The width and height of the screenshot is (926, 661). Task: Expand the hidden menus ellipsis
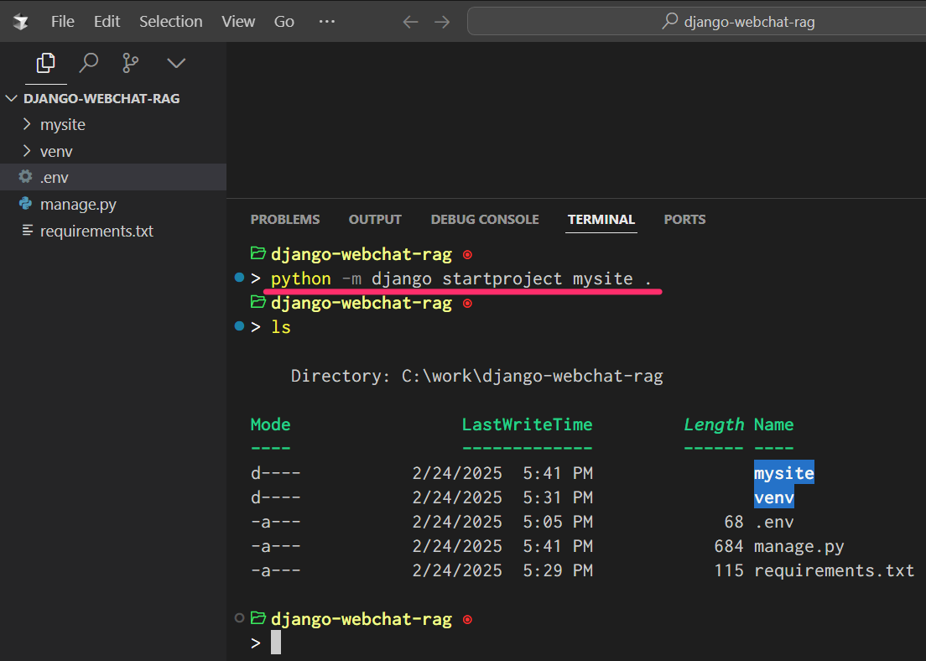(x=327, y=22)
